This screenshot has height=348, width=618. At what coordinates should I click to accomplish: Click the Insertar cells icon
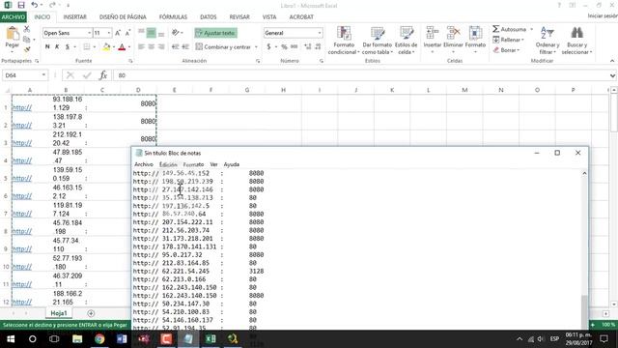(433, 32)
